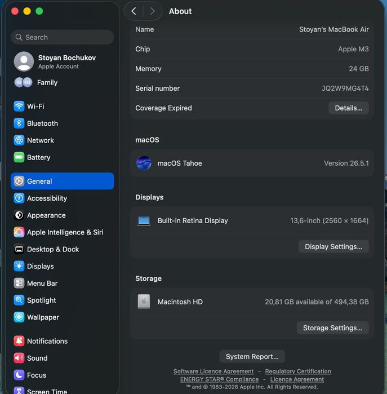Viewport: 387px width, 394px height.
Task: Click the Coverage Expired label
Action: point(163,108)
